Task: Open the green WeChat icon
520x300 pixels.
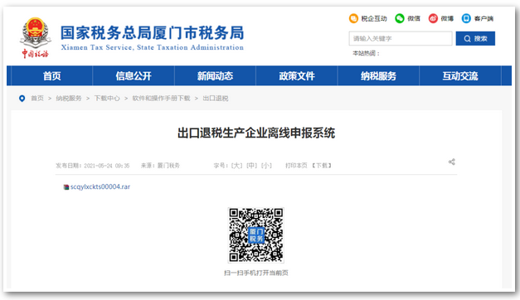Action: coord(400,18)
